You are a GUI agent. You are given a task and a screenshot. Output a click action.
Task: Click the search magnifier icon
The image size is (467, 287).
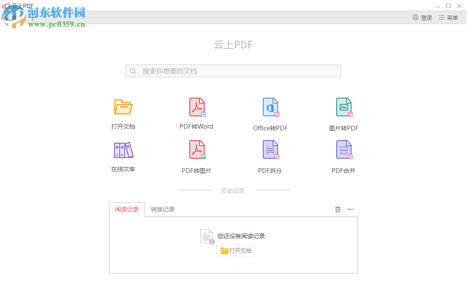pyautogui.click(x=133, y=70)
